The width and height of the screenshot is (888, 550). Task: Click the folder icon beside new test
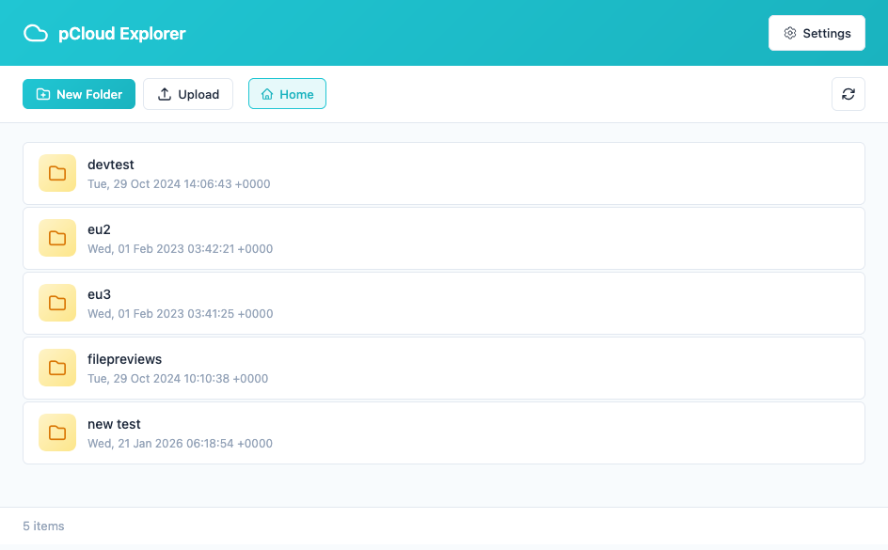coord(57,432)
